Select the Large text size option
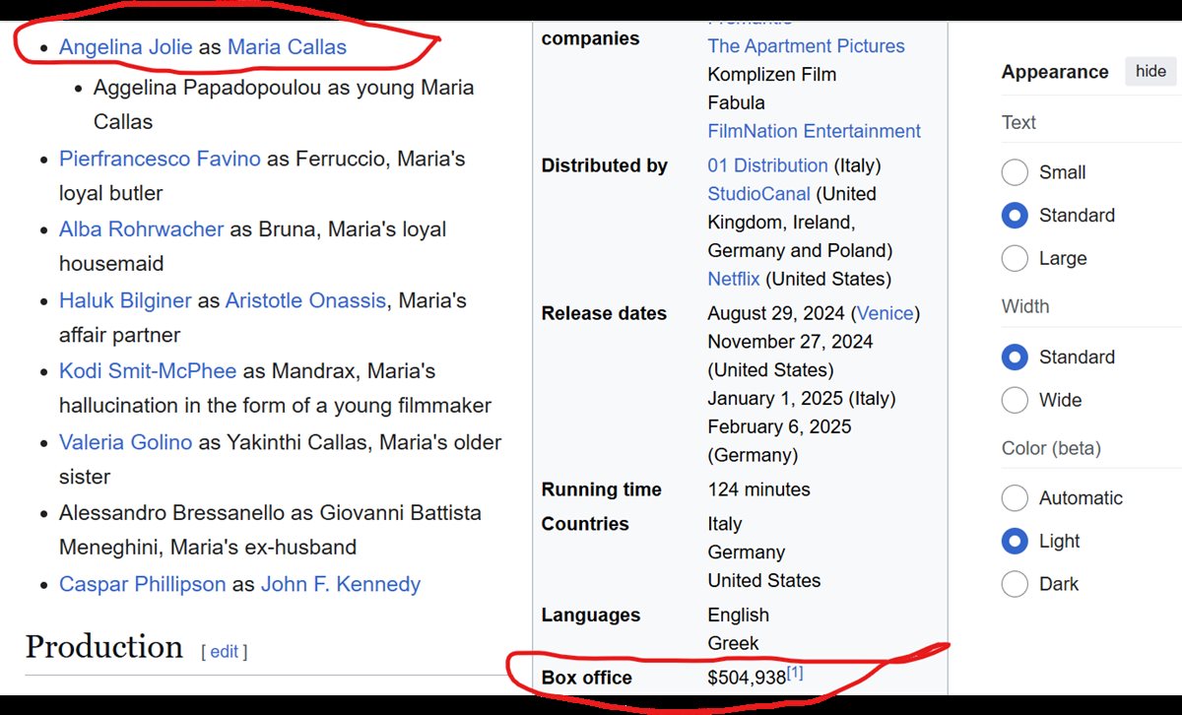Viewport: 1182px width, 715px height. (x=1015, y=259)
